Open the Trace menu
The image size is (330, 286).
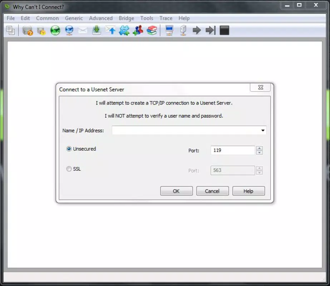point(166,18)
